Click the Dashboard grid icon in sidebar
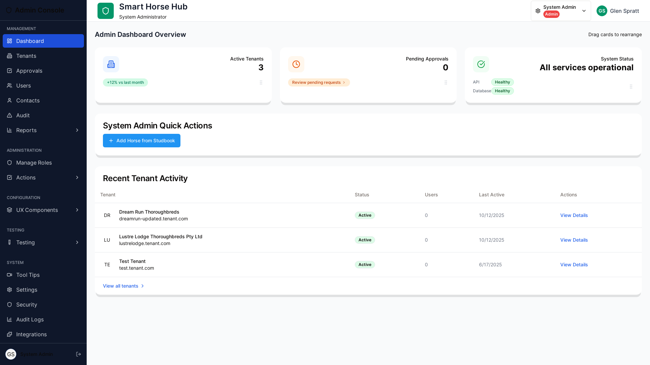Screen dimensions: 650x365 9,41
